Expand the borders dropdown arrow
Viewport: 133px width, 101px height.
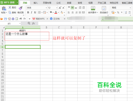click(x=42, y=13)
